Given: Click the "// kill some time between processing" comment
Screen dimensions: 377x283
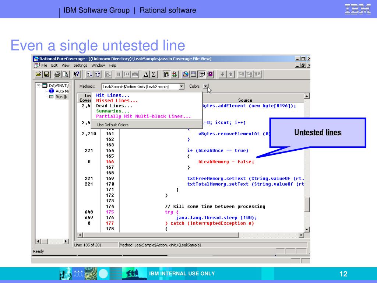Looking at the screenshot, I should pos(215,206).
